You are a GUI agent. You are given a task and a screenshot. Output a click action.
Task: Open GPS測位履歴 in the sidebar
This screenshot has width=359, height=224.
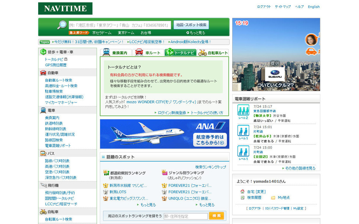56,65
